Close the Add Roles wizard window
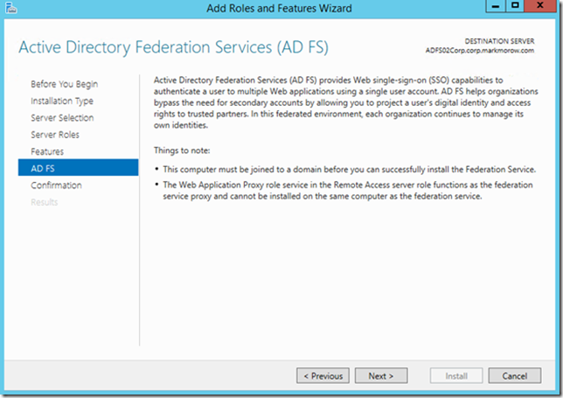 coord(539,6)
